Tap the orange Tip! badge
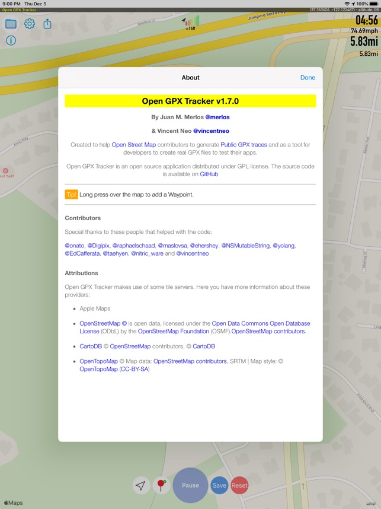The height and width of the screenshot is (509, 381). tap(71, 195)
